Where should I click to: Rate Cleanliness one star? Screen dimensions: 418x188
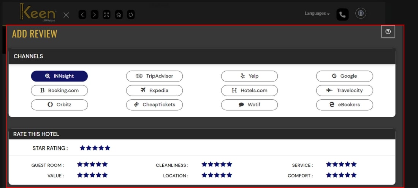204,164
